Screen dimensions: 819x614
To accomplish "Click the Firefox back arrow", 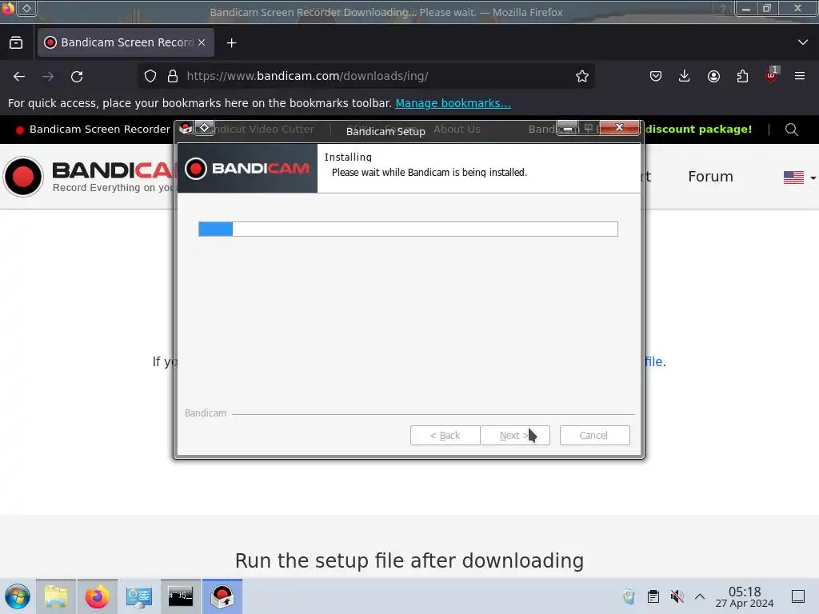I will [x=19, y=76].
